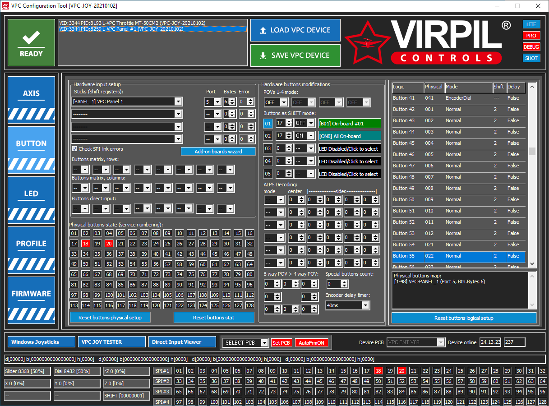Click physical button 01 state box
Screen dimensions: 549x406
(74, 233)
